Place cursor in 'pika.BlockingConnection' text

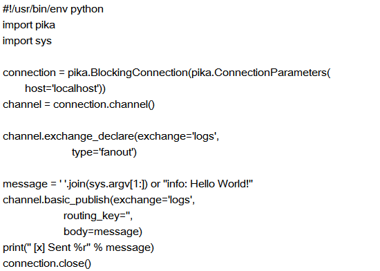point(128,73)
